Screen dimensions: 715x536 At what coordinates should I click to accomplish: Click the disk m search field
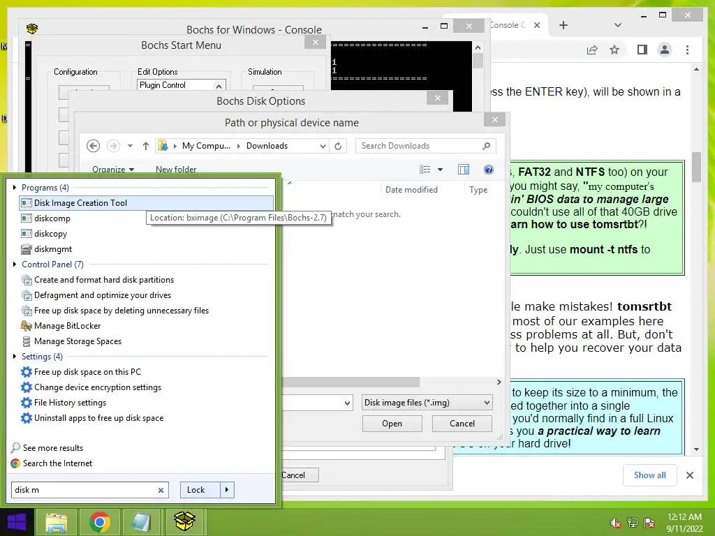coord(84,490)
